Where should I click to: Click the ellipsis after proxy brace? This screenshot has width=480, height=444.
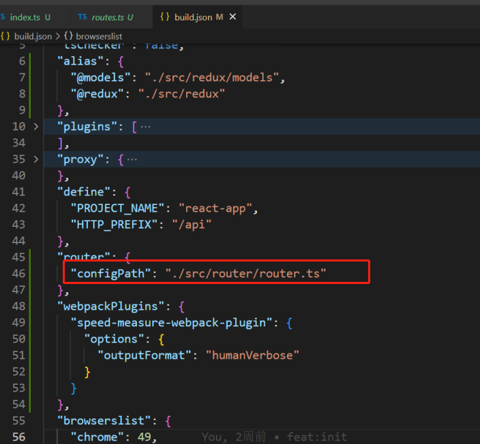click(132, 159)
